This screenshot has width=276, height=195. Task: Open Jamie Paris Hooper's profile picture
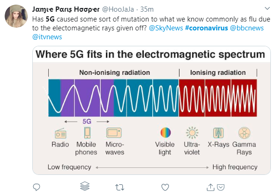(16, 16)
